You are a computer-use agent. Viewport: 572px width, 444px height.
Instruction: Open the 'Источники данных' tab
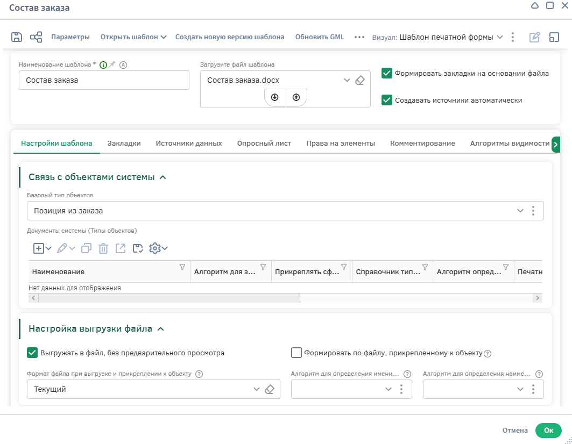tap(189, 144)
